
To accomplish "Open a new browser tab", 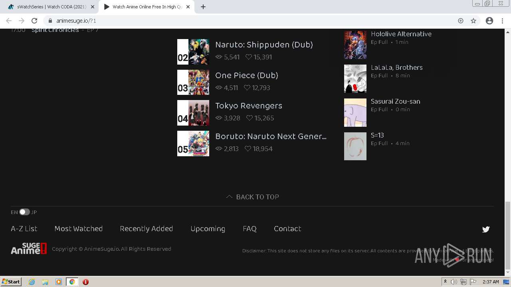I will pyautogui.click(x=203, y=7).
